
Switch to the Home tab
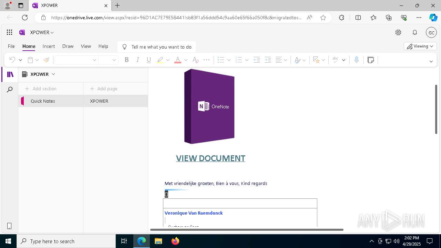(29, 46)
